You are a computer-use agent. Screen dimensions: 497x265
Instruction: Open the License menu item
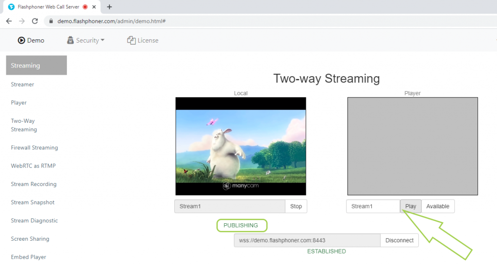tap(143, 40)
